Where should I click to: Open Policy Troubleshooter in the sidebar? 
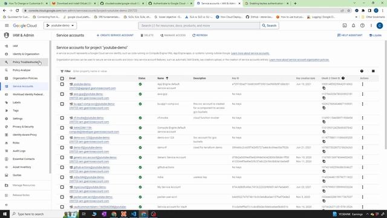point(24,62)
